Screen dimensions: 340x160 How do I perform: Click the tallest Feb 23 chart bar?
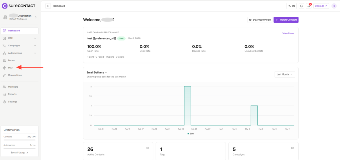(188, 105)
